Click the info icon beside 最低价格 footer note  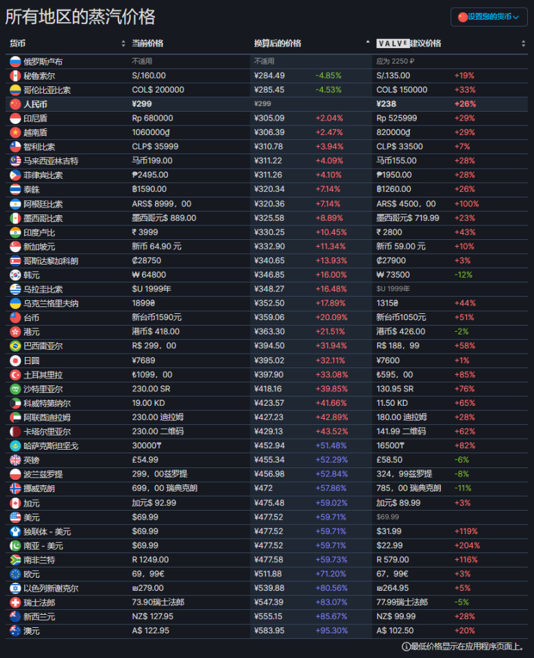point(406,646)
